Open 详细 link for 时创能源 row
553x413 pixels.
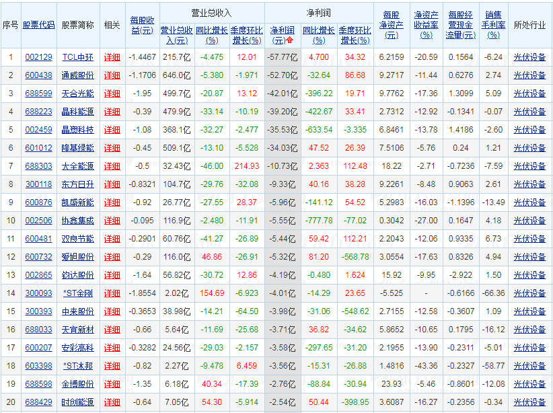tap(112, 402)
